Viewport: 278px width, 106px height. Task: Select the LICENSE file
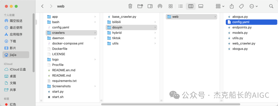(x=71, y=54)
